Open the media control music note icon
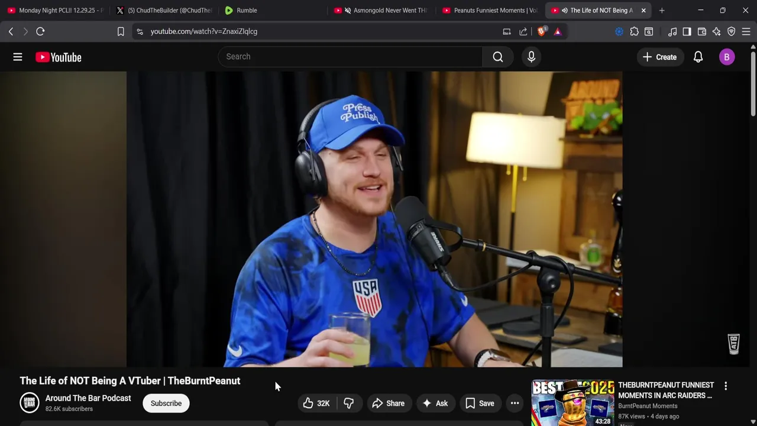The height and width of the screenshot is (426, 757). (672, 31)
